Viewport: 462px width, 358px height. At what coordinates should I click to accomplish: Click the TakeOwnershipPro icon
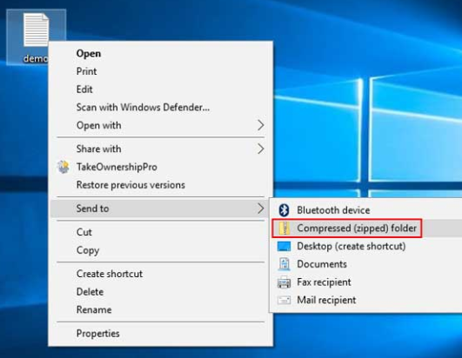[x=64, y=167]
